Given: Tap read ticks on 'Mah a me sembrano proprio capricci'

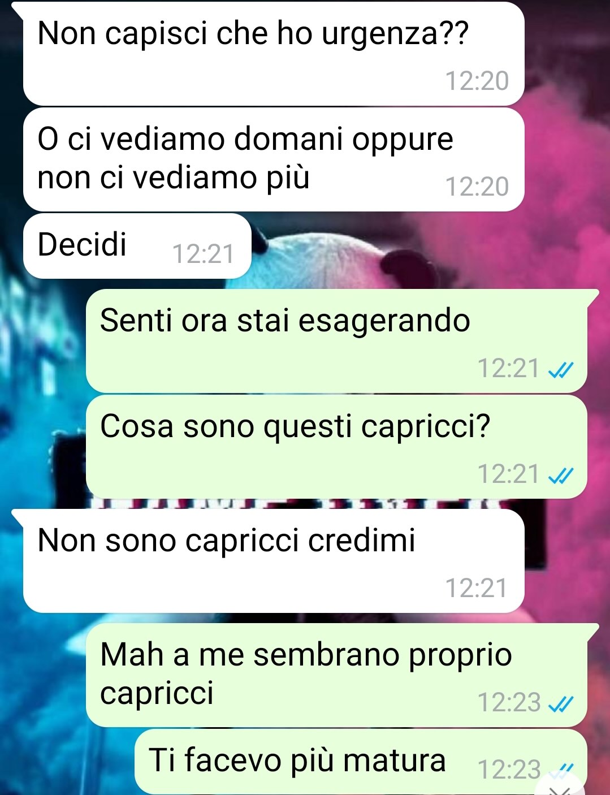Looking at the screenshot, I should (561, 703).
